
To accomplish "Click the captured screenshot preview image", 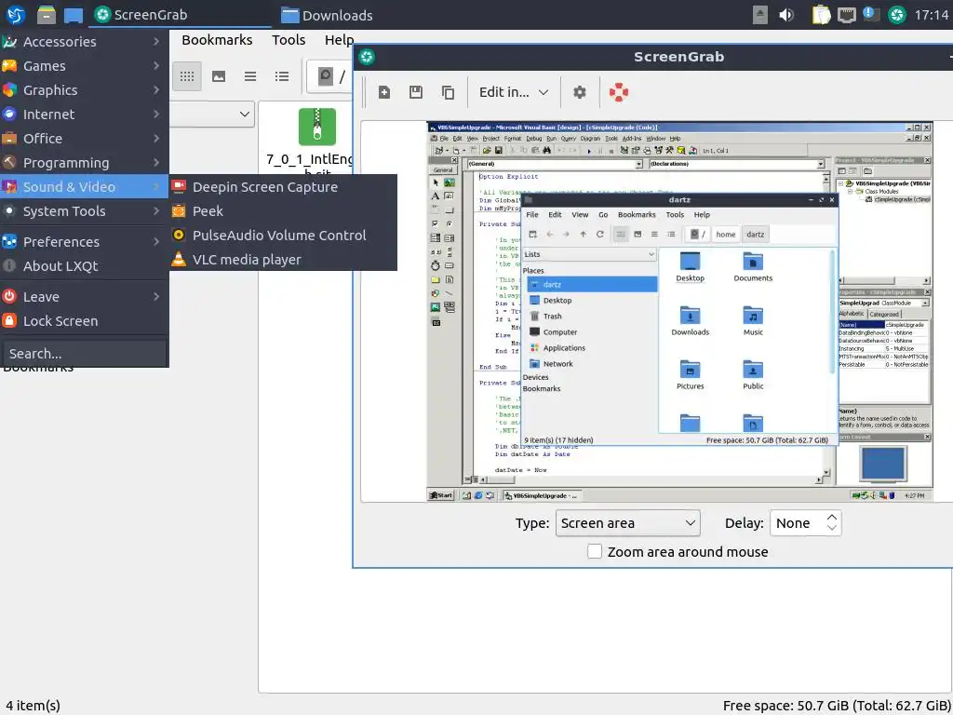I will pyautogui.click(x=679, y=311).
